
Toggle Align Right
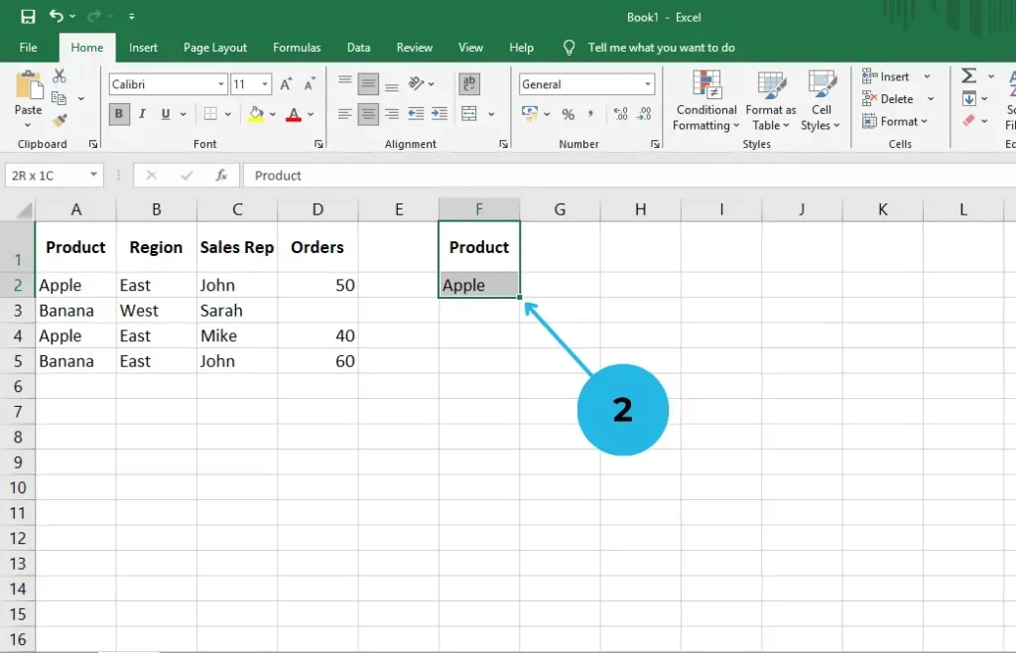[391, 114]
